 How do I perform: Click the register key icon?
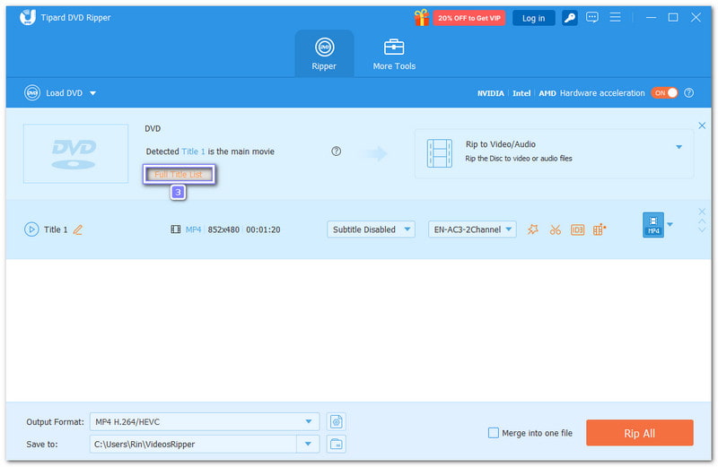569,18
